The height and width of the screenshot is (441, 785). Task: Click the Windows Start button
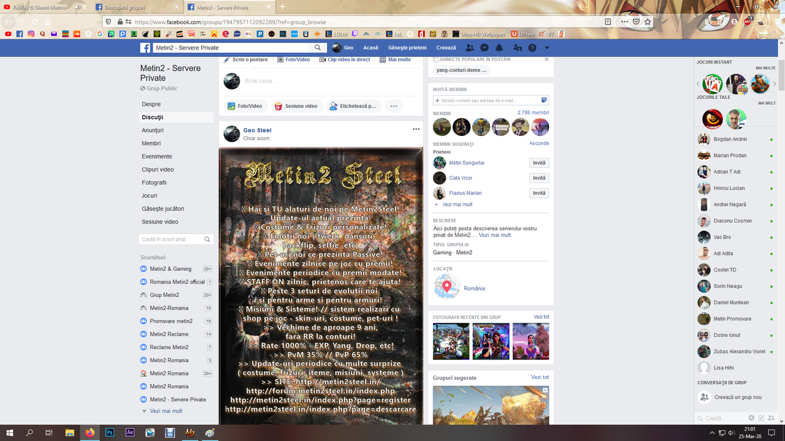pyautogui.click(x=10, y=432)
